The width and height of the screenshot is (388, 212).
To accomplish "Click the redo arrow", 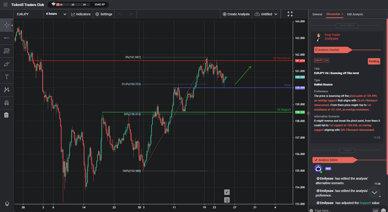I will pyautogui.click(x=131, y=14).
